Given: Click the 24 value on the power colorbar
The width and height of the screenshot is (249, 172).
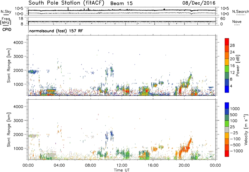Looking at the screenshot, I should (232, 52).
